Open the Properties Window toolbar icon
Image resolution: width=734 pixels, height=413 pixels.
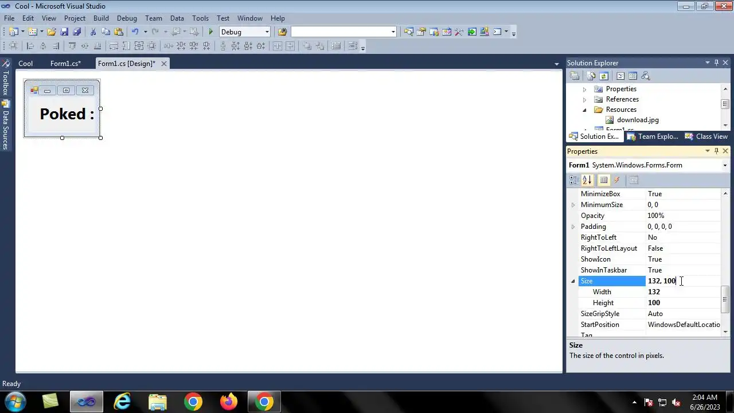[421, 32]
